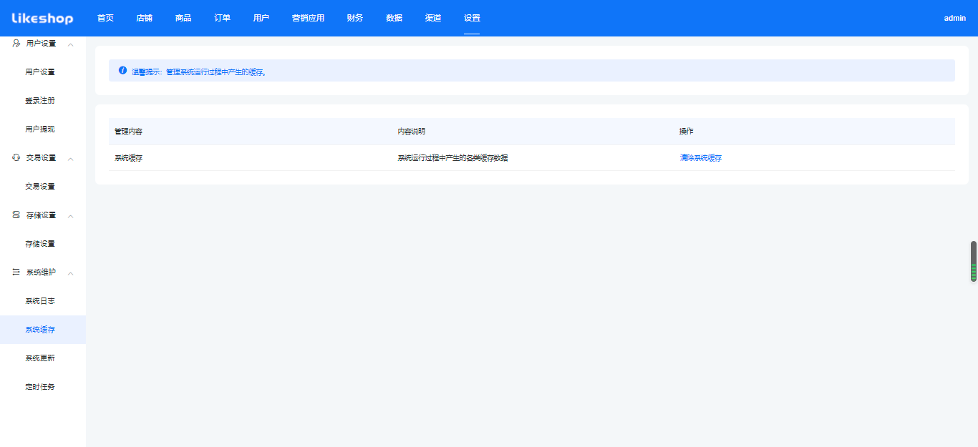Image resolution: width=978 pixels, height=447 pixels.
Task: Click the 清除系统缓存 link
Action: (701, 158)
